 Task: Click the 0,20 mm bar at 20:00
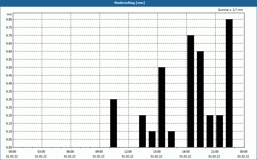click(210, 131)
